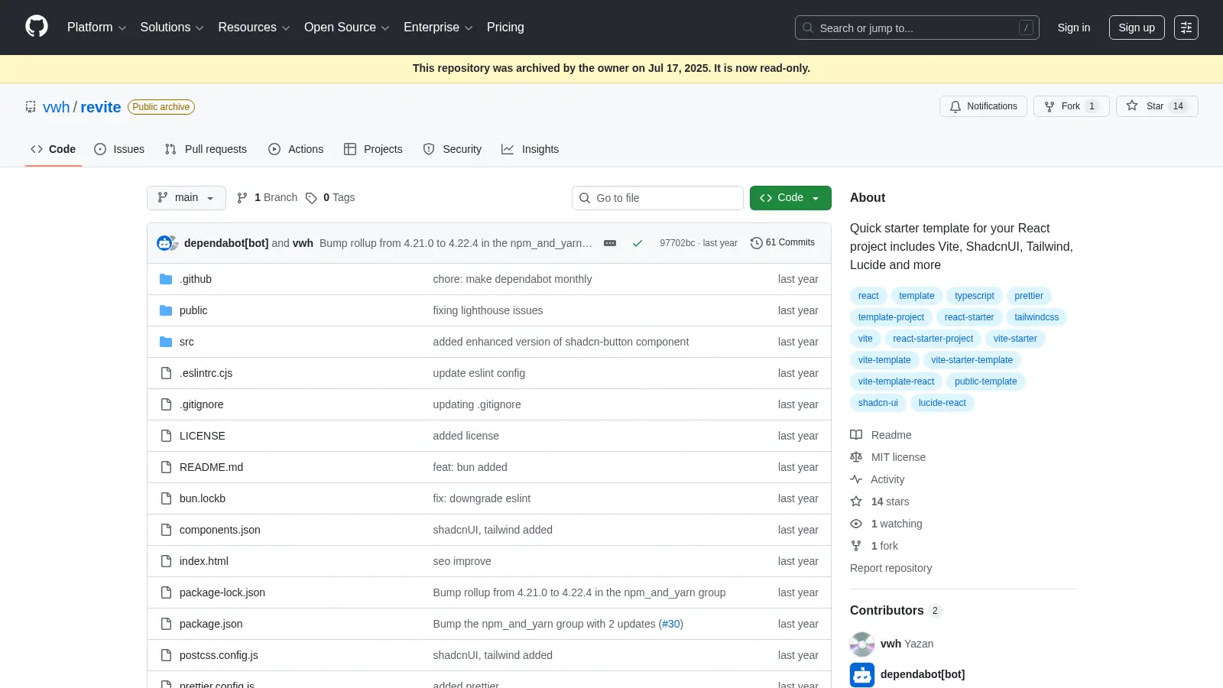The width and height of the screenshot is (1223, 688).
Task: Select the lucide-react topic tag
Action: coord(942,403)
